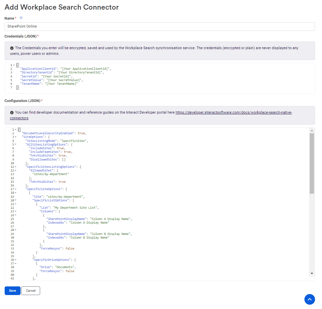Fold the SpecificListOptions array at line 20

(x=16, y=200)
